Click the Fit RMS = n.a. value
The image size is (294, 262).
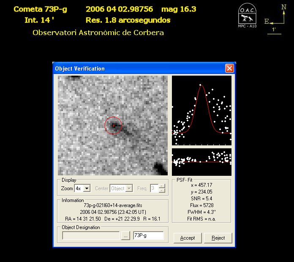201,218
